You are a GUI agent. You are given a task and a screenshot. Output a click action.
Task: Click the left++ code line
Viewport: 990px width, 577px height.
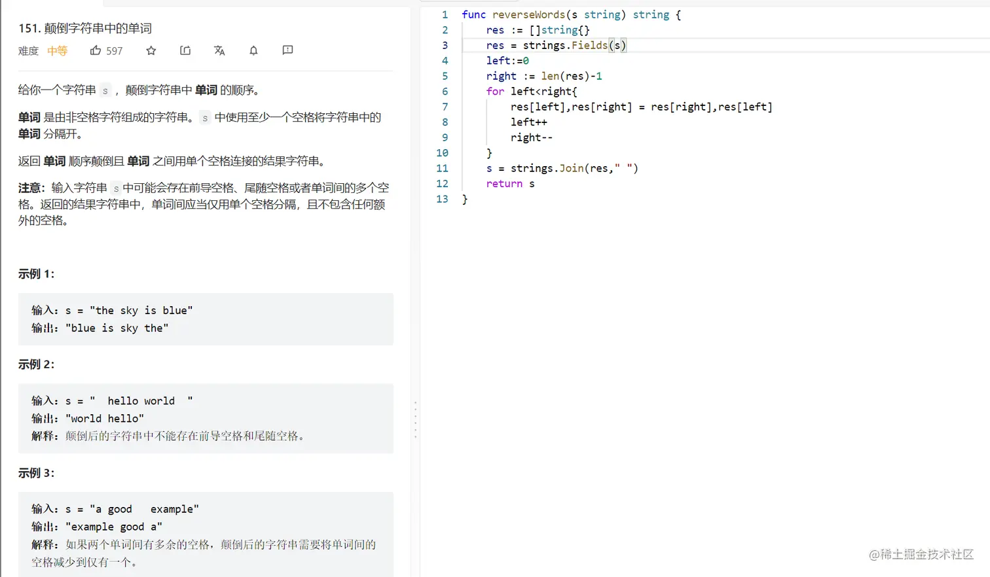529,122
